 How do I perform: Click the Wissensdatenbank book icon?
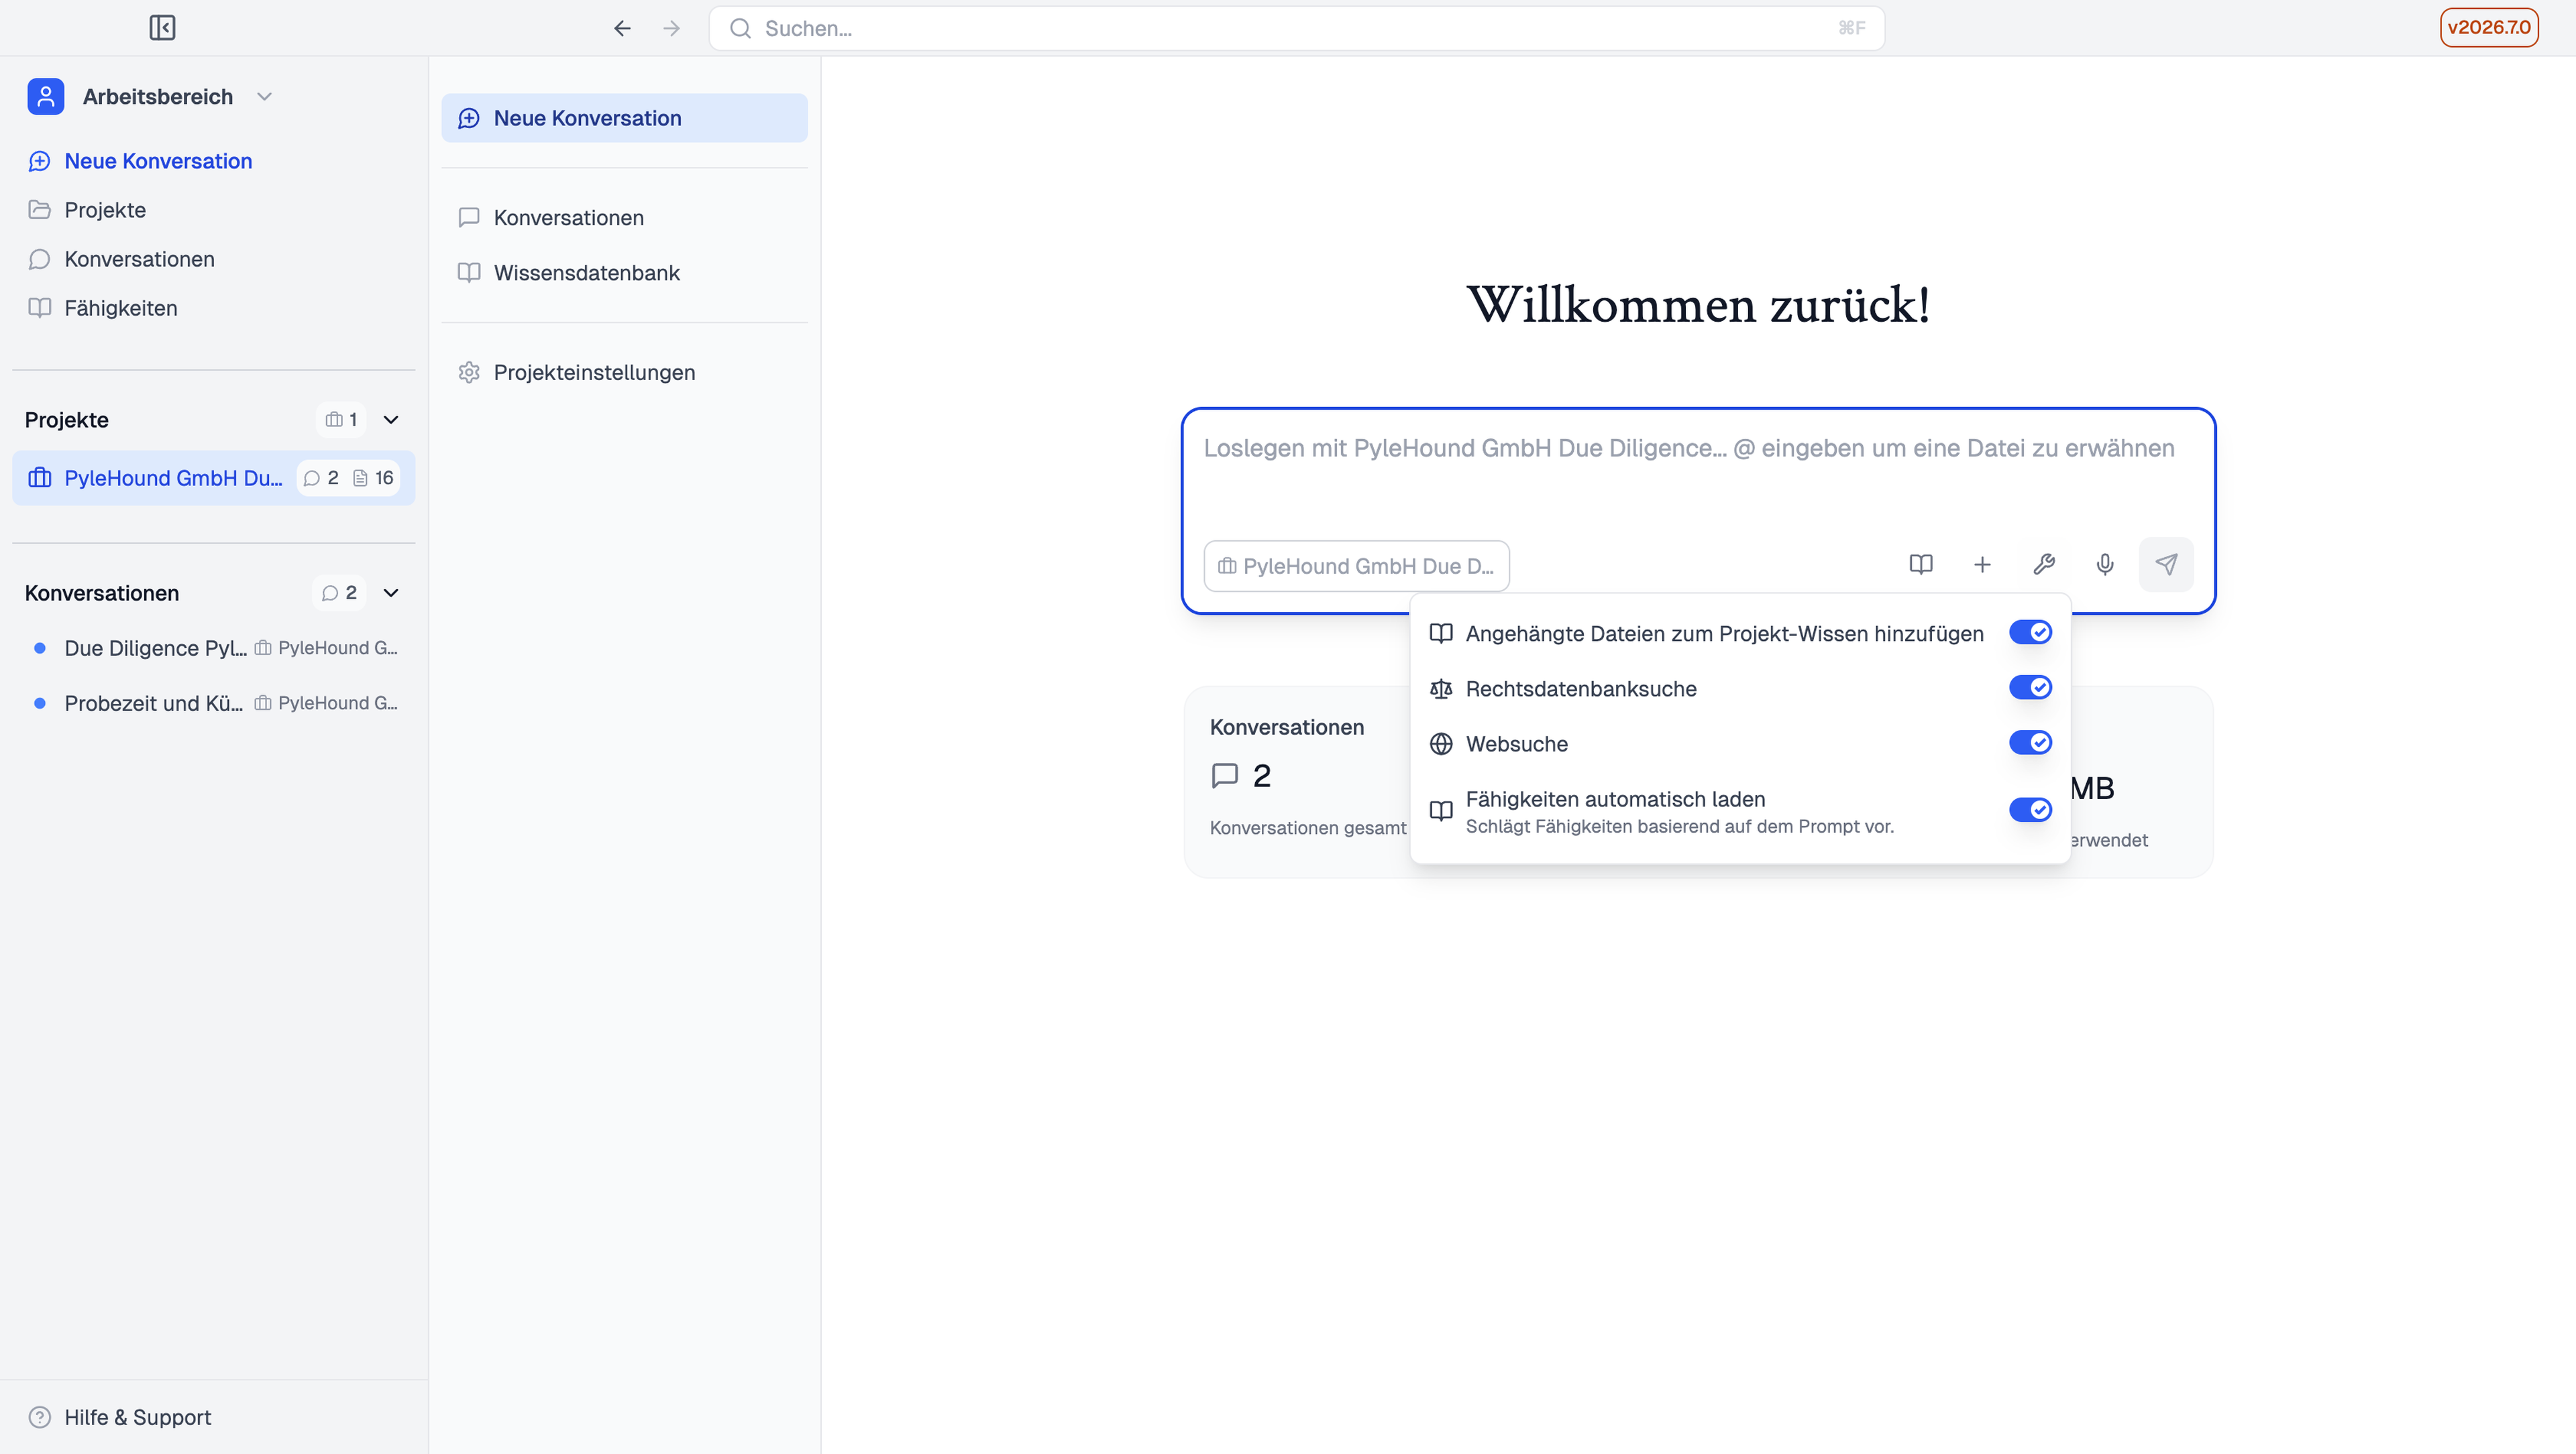point(469,273)
